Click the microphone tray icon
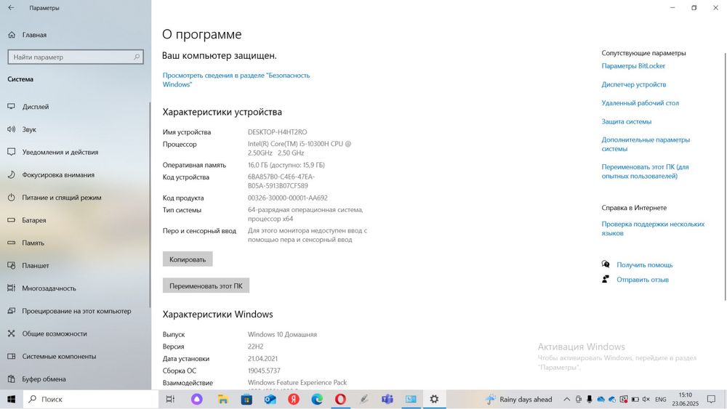727x409 pixels. point(590,400)
